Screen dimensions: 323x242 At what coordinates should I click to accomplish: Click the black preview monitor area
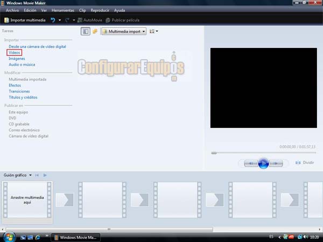264,88
